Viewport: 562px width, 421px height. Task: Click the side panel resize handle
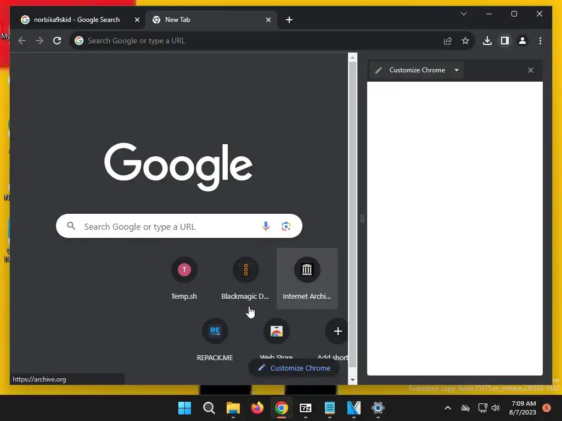click(x=362, y=218)
